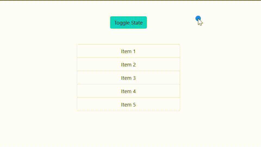Click the "Toggle State" label text
The width and height of the screenshot is (261, 147).
pos(128,23)
